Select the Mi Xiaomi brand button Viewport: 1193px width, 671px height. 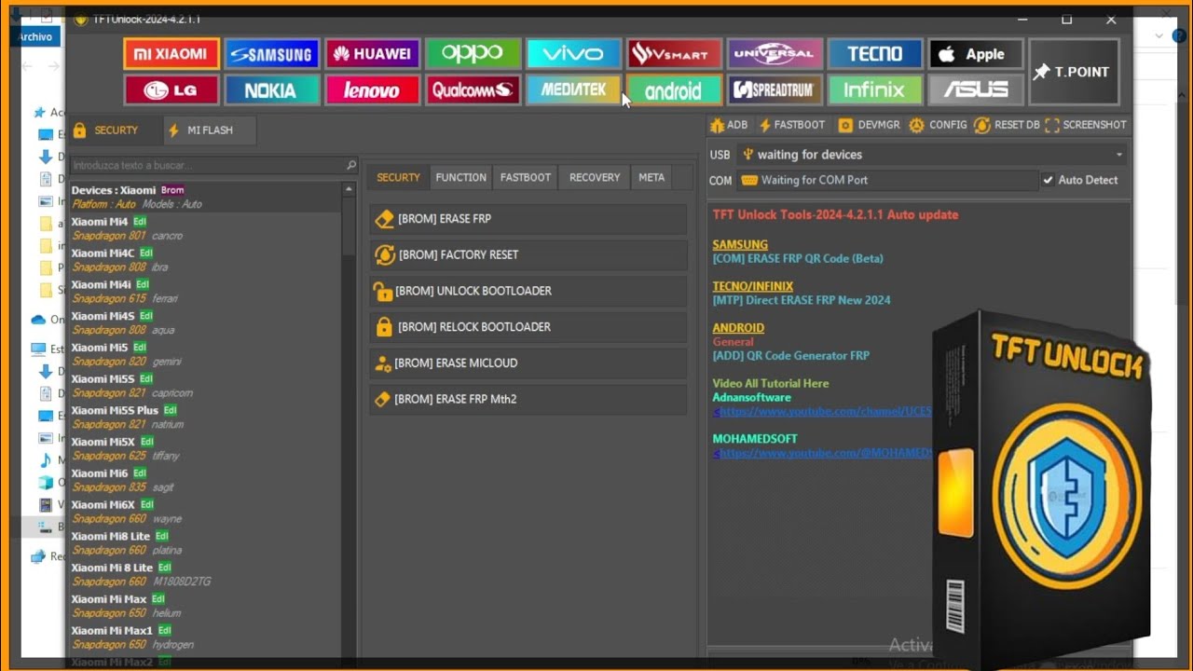[171, 54]
